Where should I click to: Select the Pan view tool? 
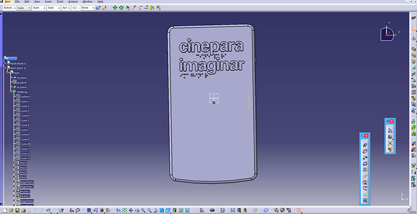[x=131, y=210]
